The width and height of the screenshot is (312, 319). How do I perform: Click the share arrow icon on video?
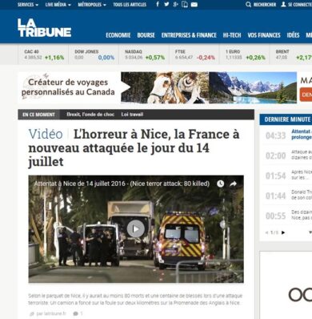(x=233, y=184)
